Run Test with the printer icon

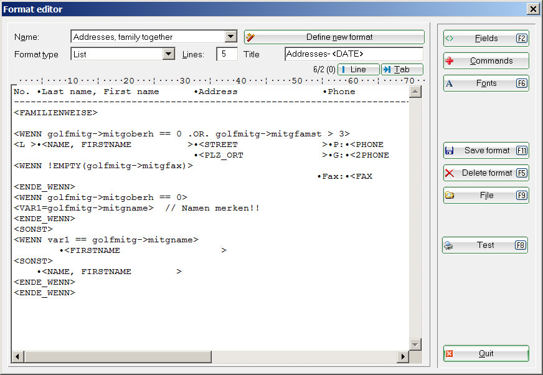(x=484, y=245)
